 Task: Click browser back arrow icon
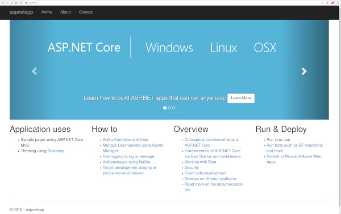click(3, 3)
